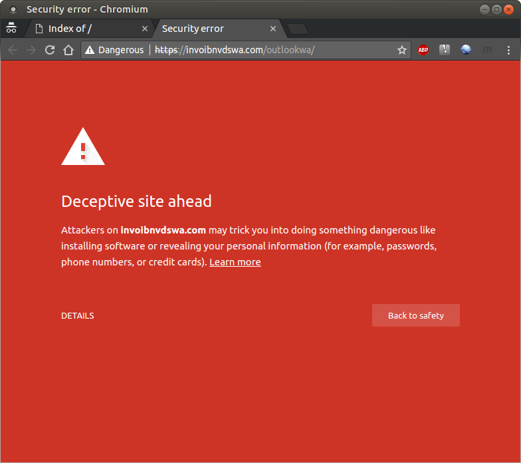Click the 'Back to safety' button
Image resolution: width=521 pixels, height=463 pixels.
tap(415, 315)
